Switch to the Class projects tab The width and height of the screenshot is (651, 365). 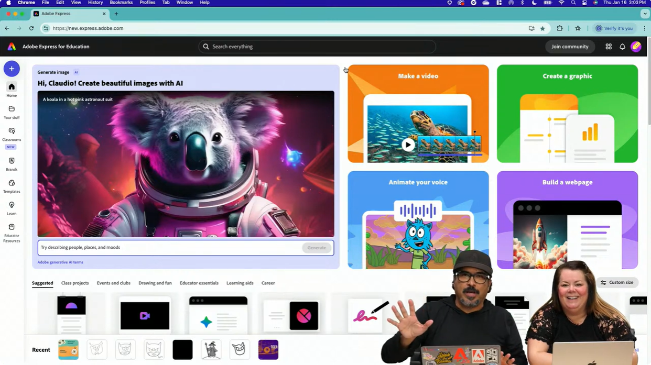(74, 283)
